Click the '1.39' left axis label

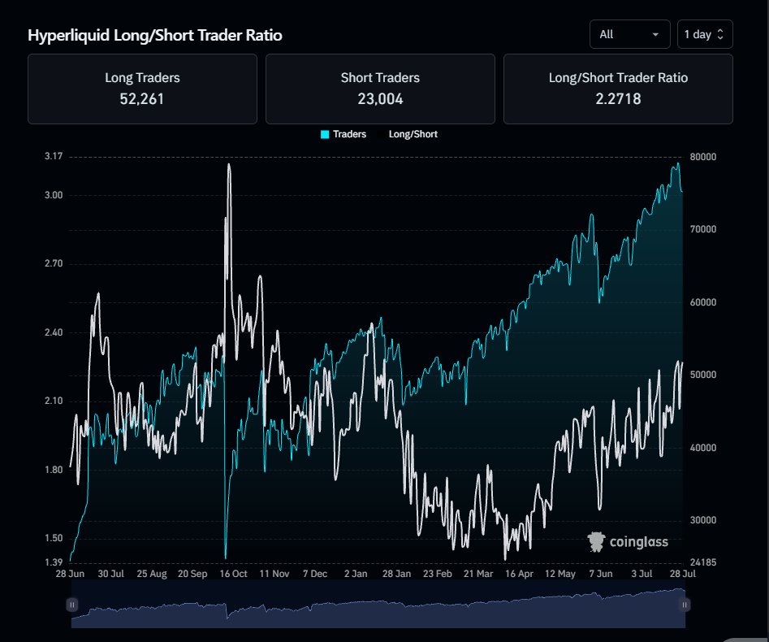[x=54, y=562]
